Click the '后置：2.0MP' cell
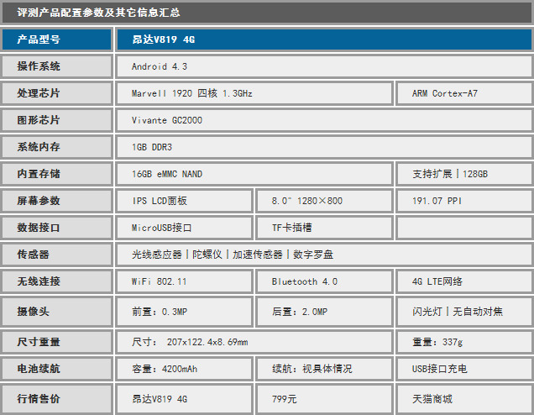534x415 pixels. (x=325, y=312)
